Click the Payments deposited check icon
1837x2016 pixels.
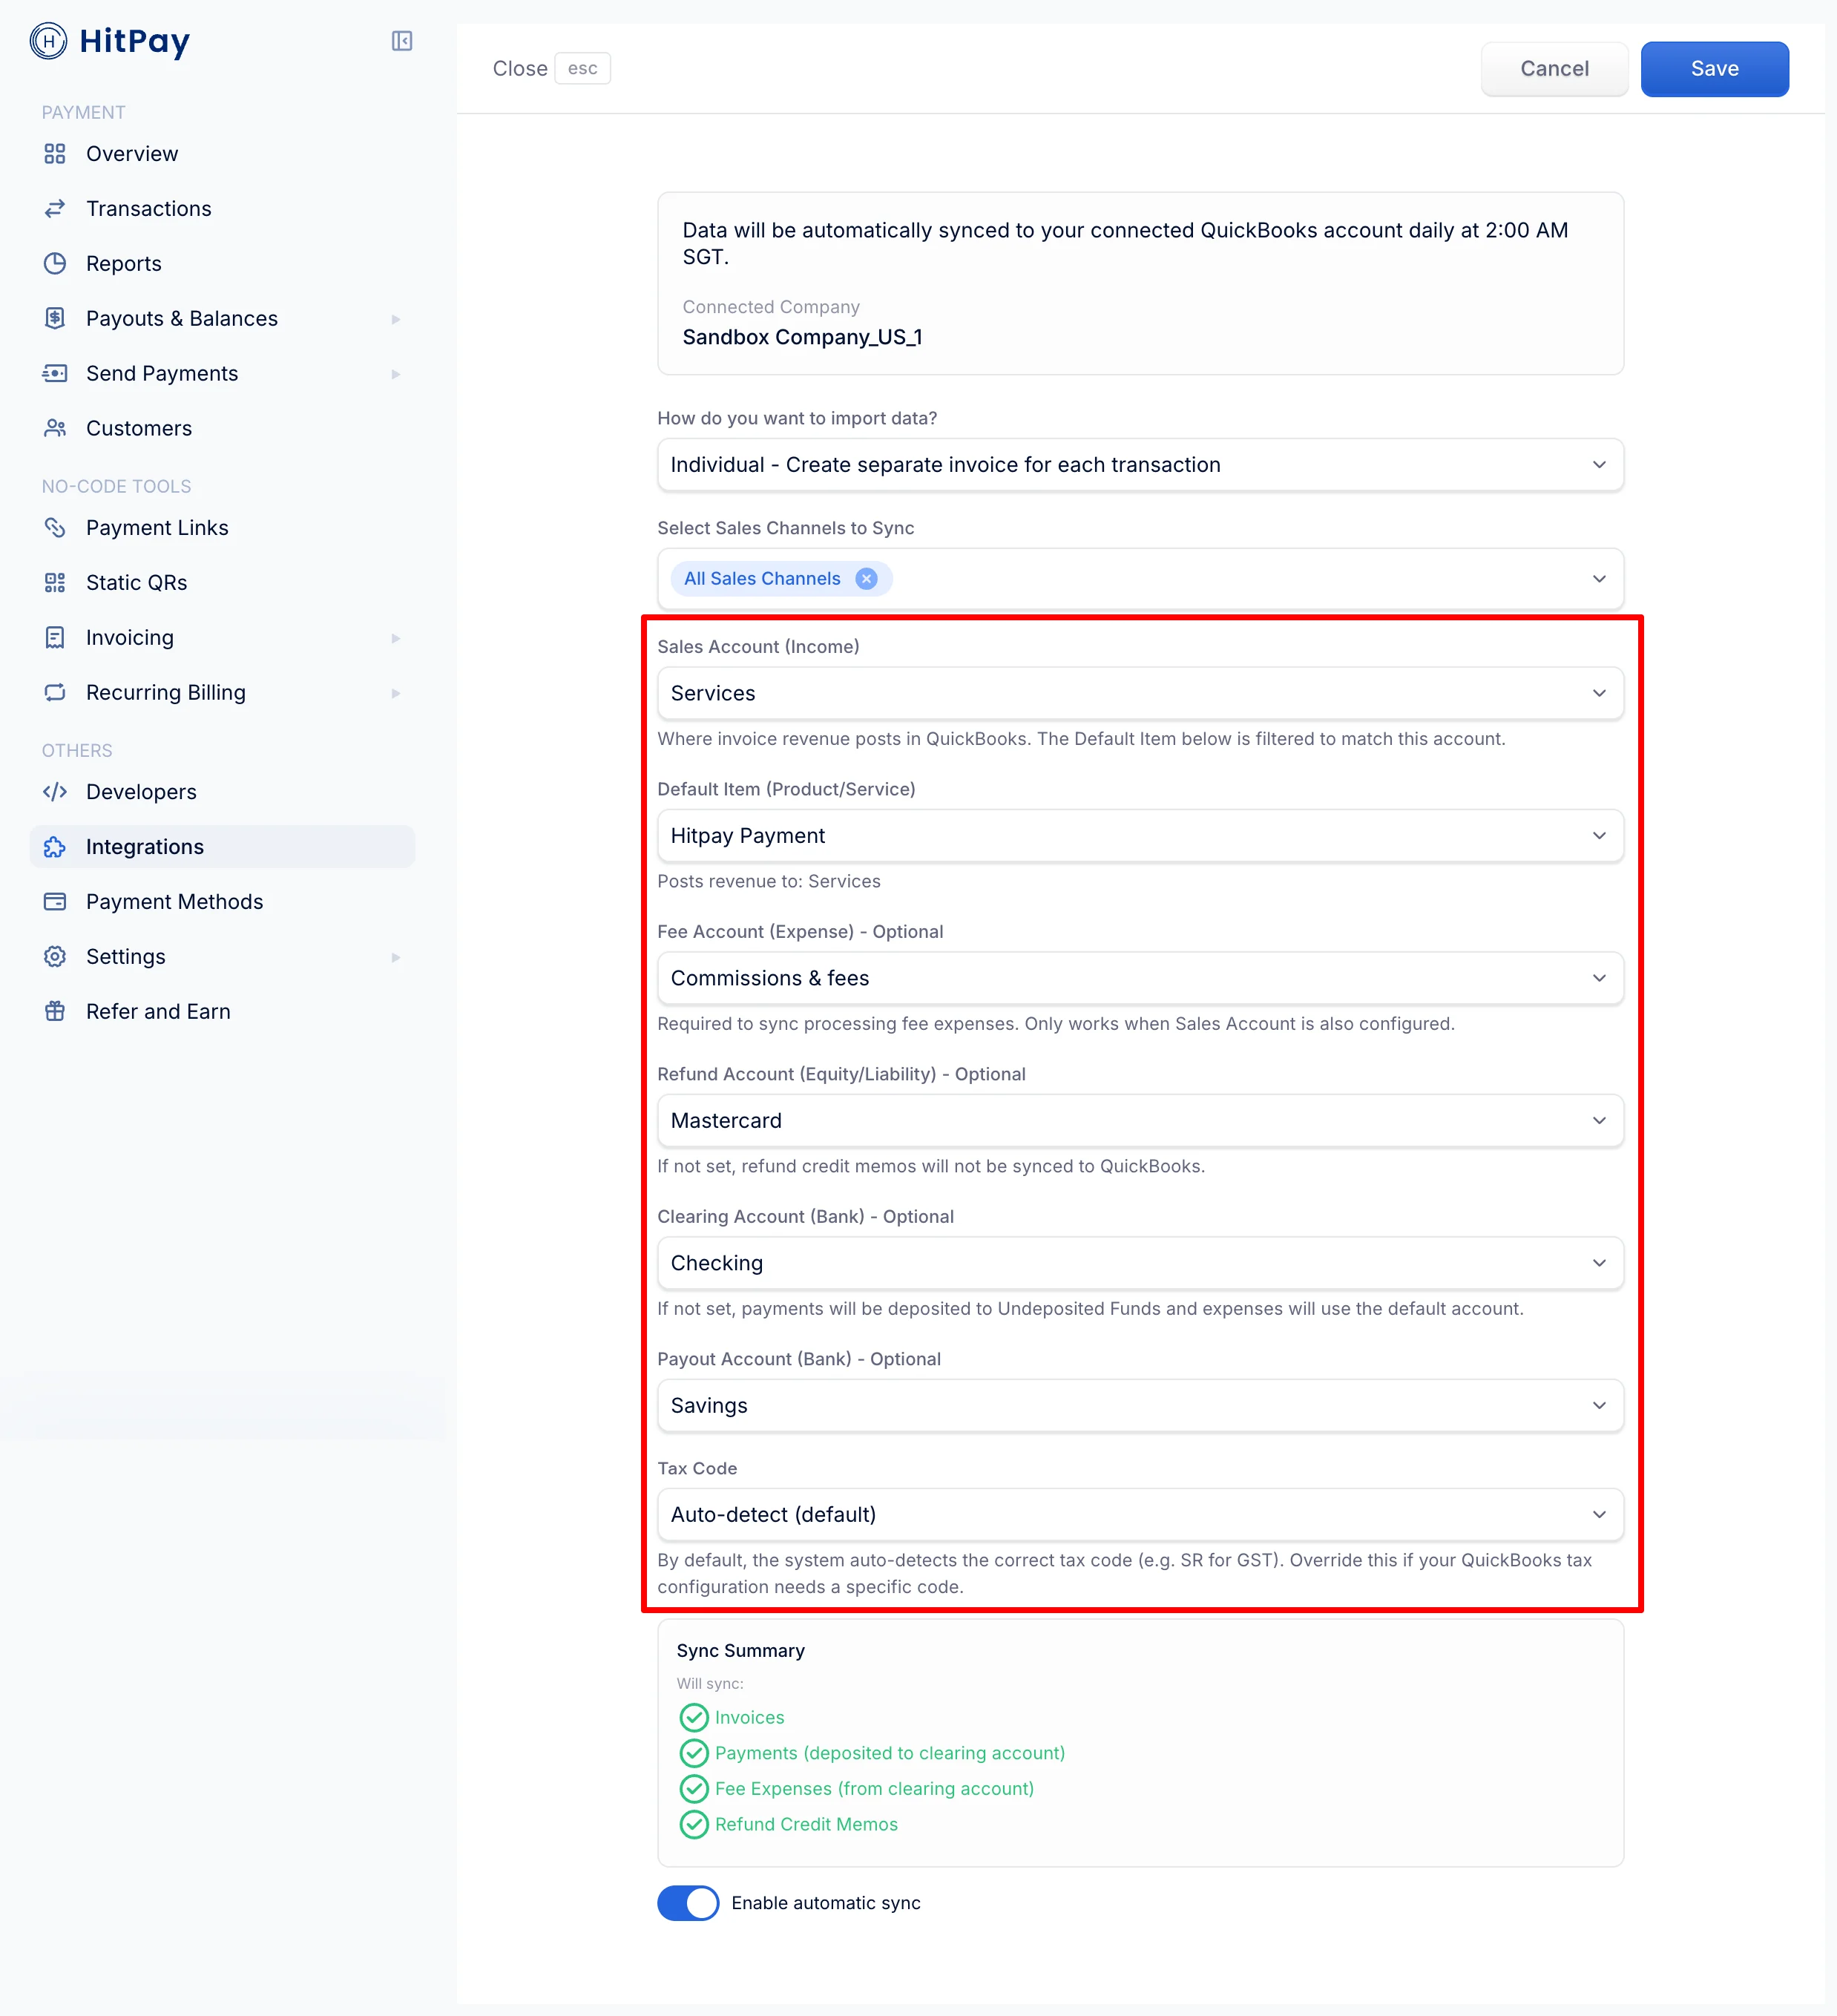[694, 1753]
